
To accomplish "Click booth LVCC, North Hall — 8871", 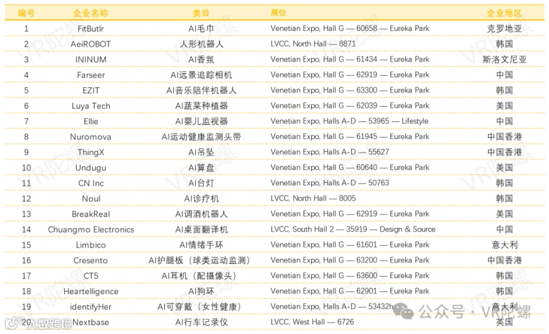I will tap(313, 44).
